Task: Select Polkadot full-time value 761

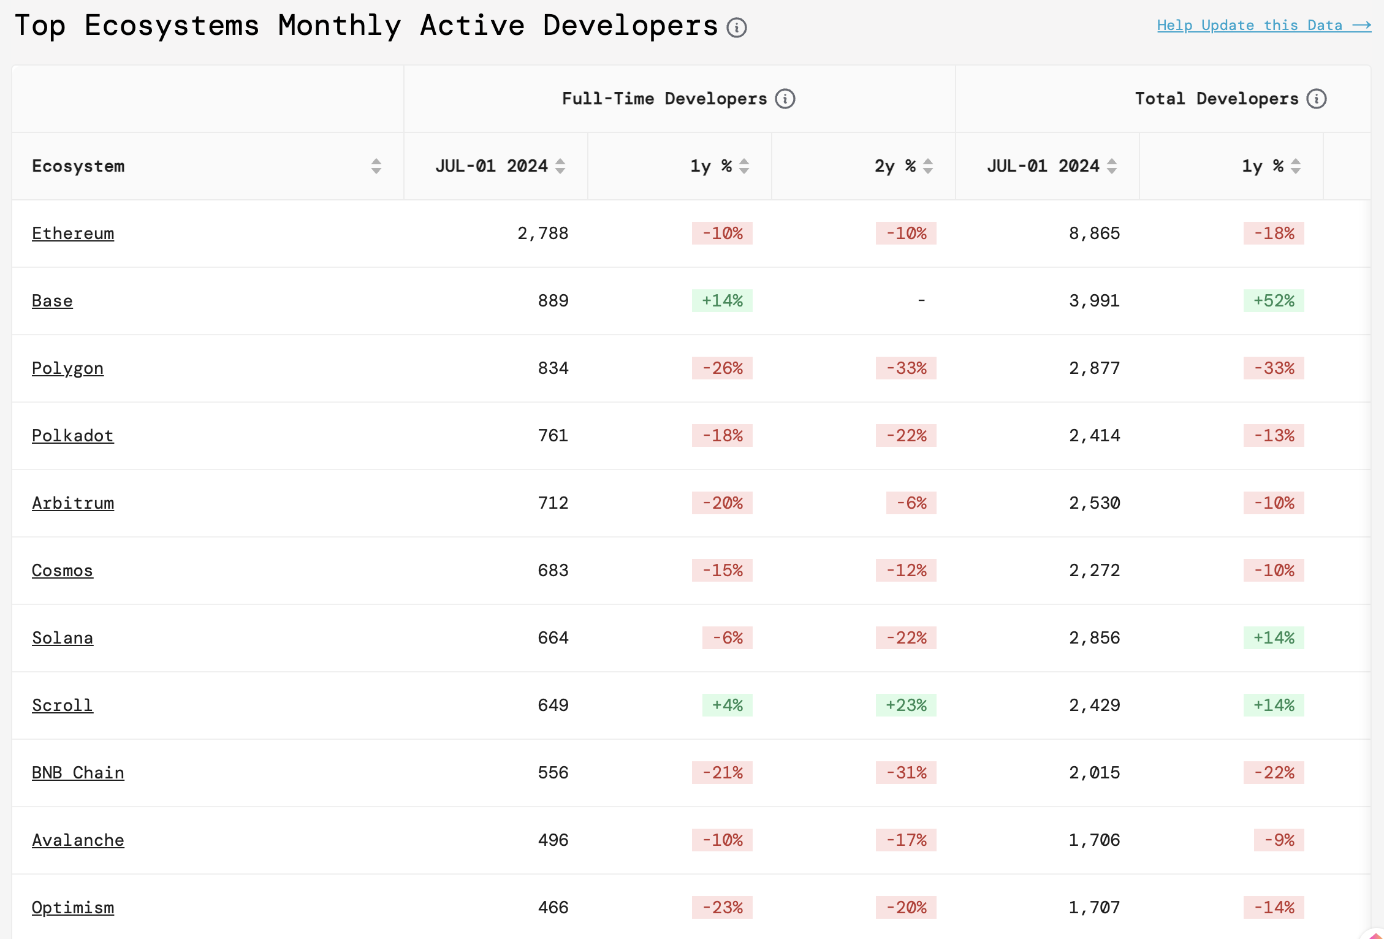Action: pos(553,436)
